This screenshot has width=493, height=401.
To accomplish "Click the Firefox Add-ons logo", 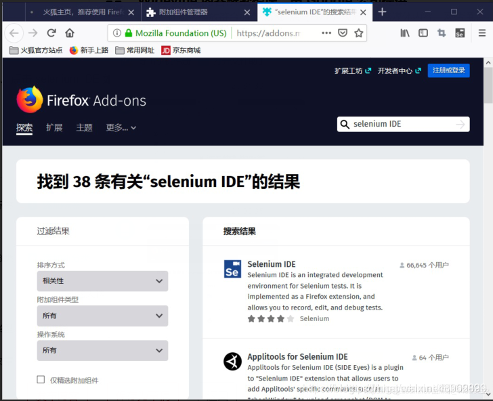I will point(81,100).
